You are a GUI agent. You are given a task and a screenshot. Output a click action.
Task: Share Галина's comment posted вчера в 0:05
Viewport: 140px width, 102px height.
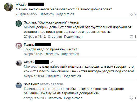coord(70,54)
